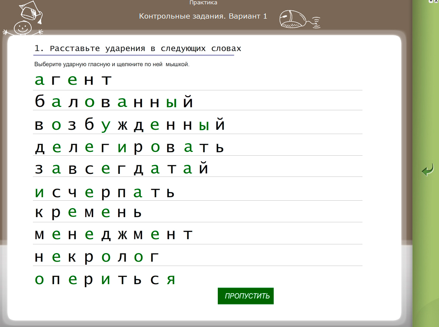Mark the vowel 'е' in the word агент

click(72, 80)
